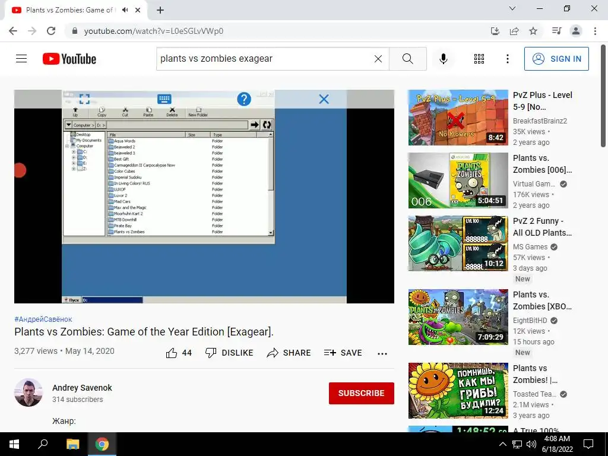Click the SIGN IN button

pos(556,59)
